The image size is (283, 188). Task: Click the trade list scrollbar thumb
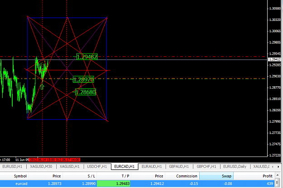pos(278,183)
